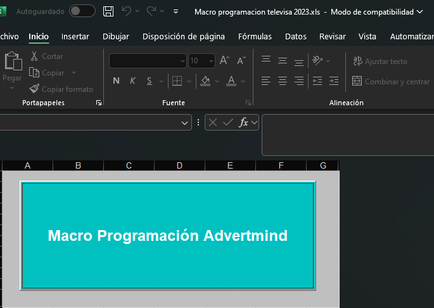The image size is (434, 308).
Task: Switch to the Dibujar tab
Action: tap(116, 37)
